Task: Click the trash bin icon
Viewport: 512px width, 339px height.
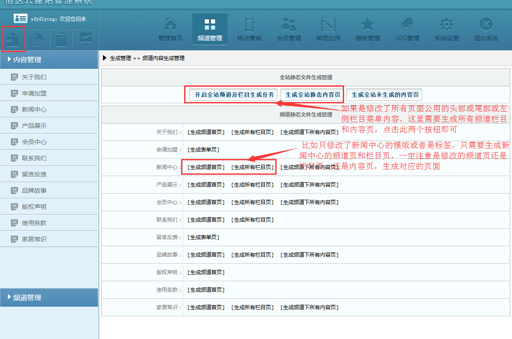Action: point(61,40)
